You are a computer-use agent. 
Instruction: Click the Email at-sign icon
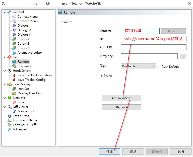[x=14, y=102]
